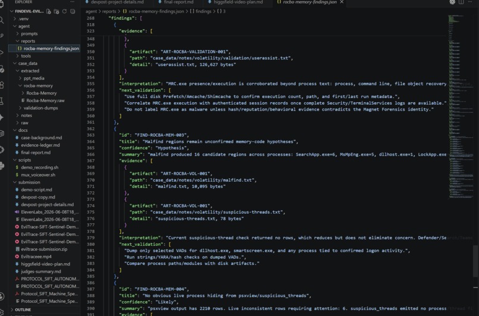The width and height of the screenshot is (479, 316).
Task: Click the editor minimap code overview
Action: click(x=460, y=107)
